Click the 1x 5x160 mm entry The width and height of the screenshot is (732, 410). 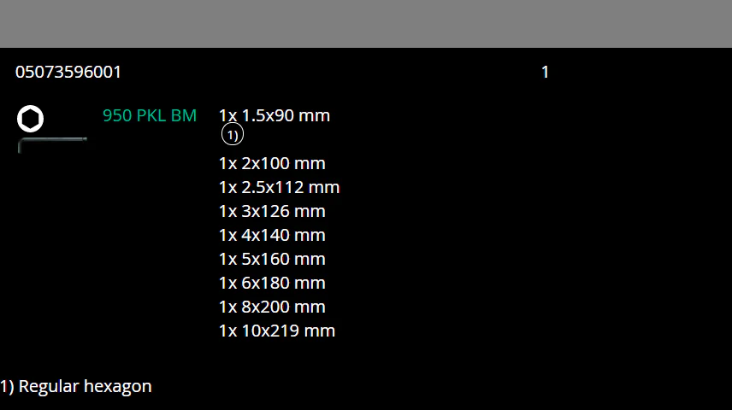click(x=272, y=259)
